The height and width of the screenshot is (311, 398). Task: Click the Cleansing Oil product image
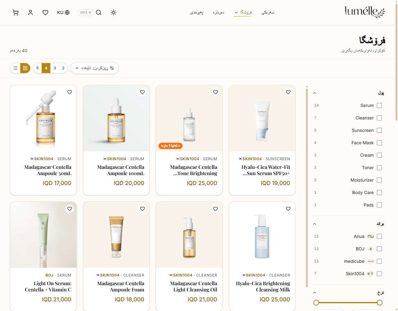pos(189,235)
